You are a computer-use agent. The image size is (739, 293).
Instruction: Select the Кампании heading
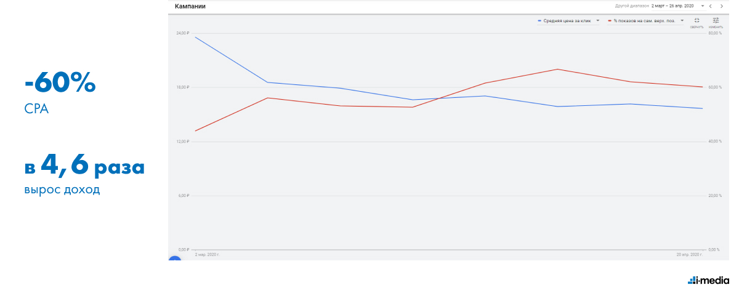190,6
